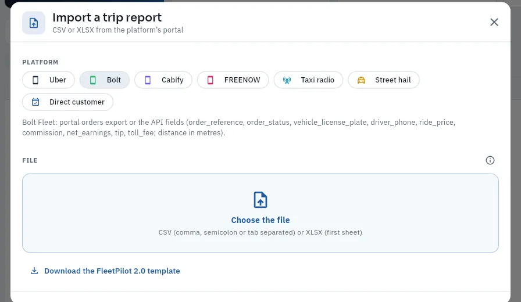Image resolution: width=521 pixels, height=302 pixels.
Task: Click the import document icon in header
Action: click(34, 23)
